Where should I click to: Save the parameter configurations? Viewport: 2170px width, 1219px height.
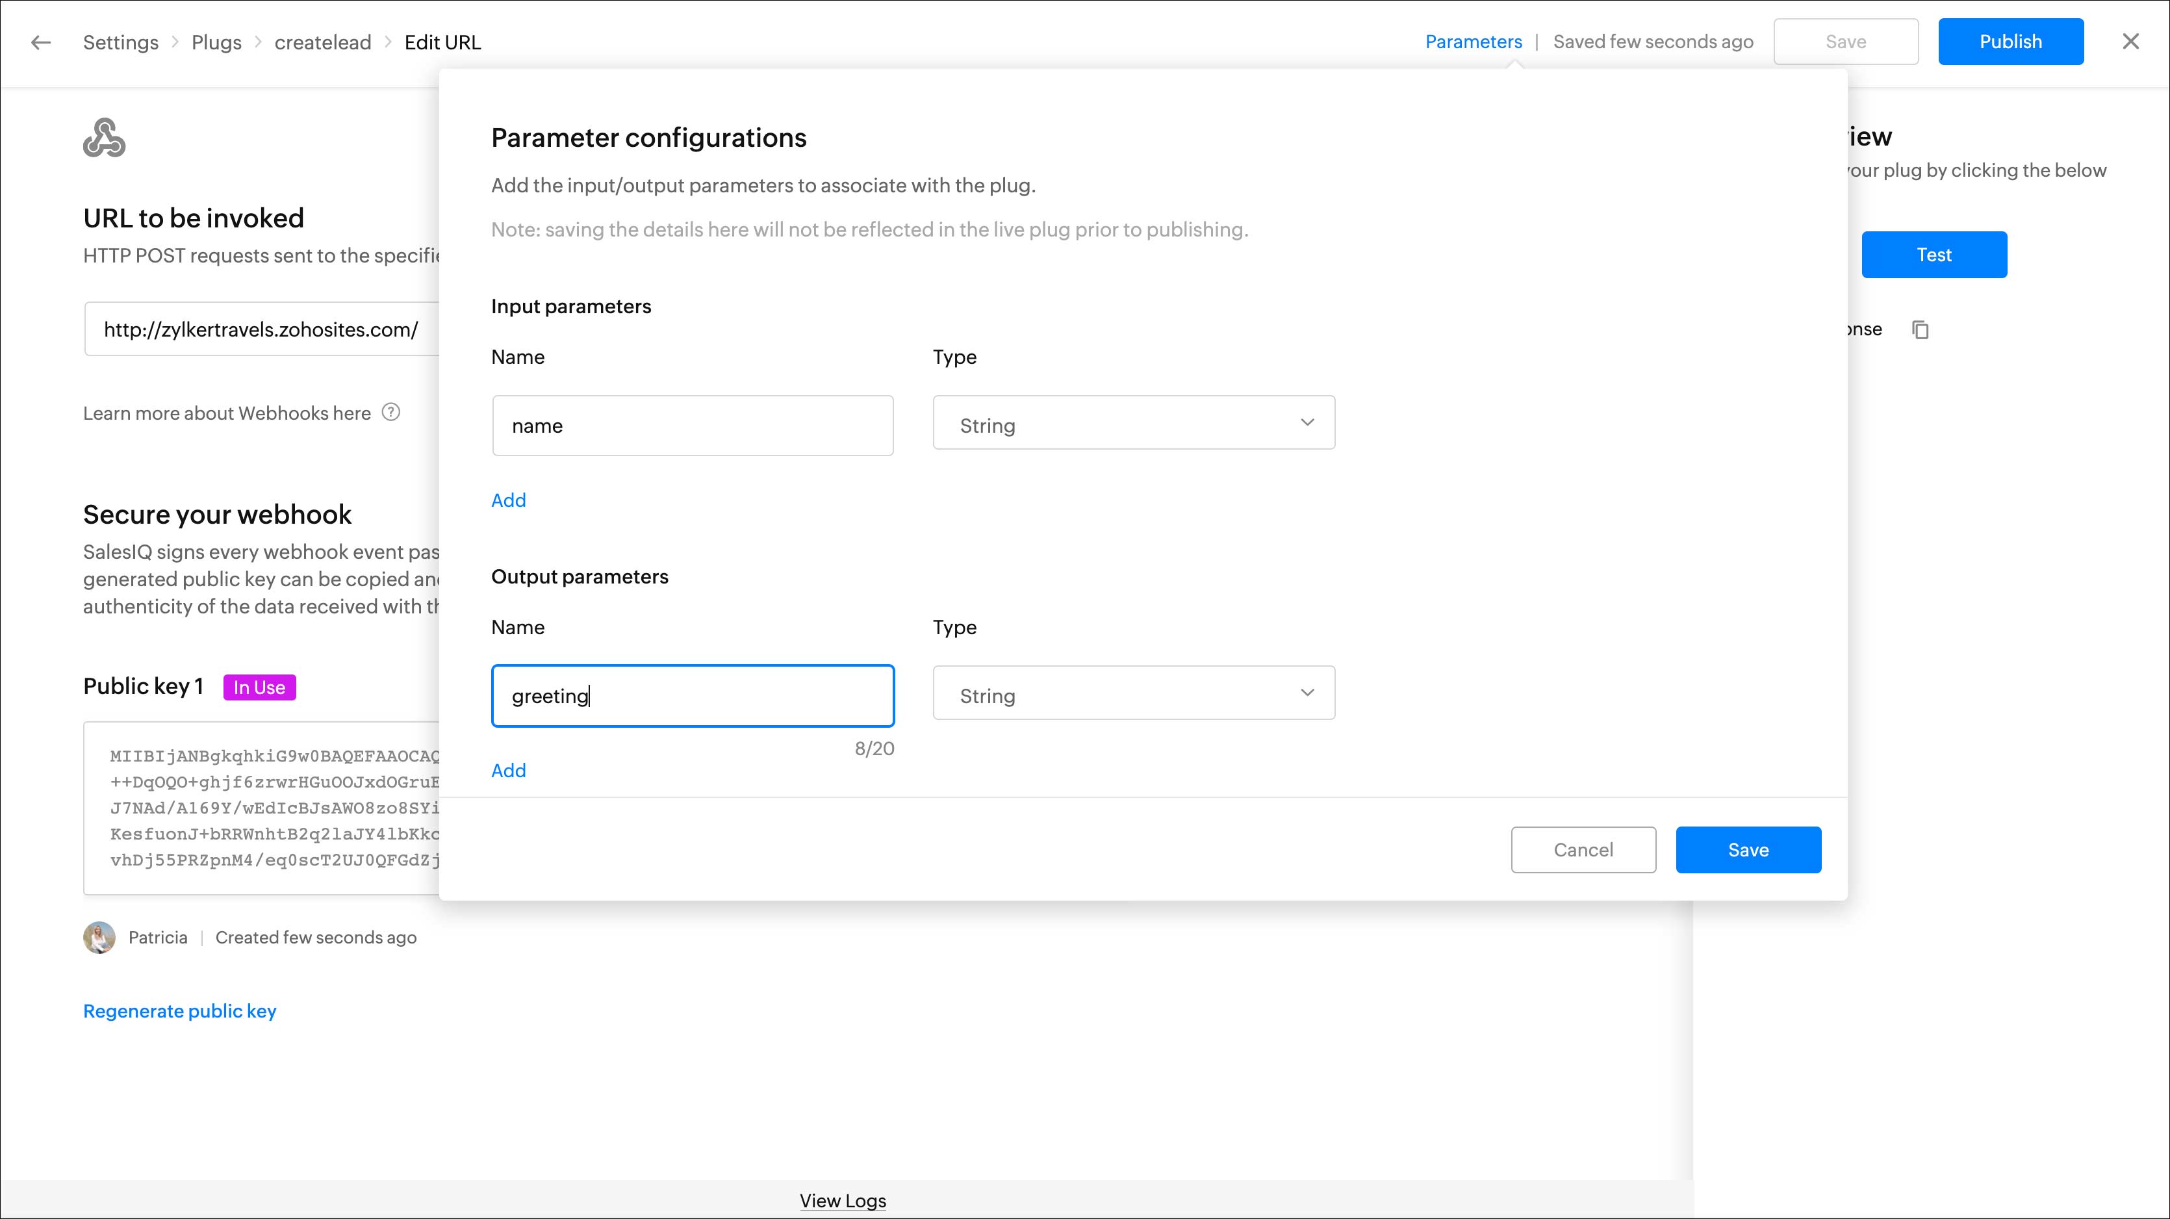[1747, 849]
